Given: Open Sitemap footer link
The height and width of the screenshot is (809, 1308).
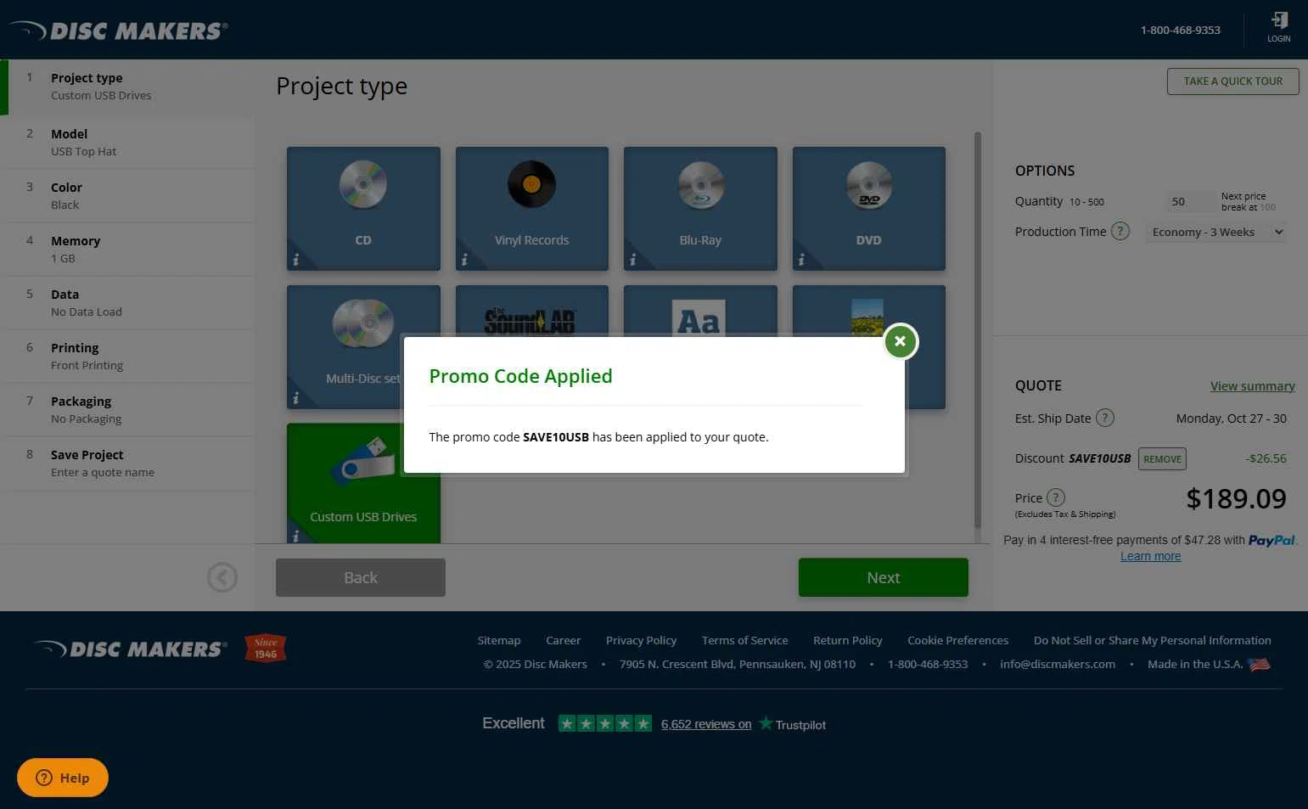Looking at the screenshot, I should (x=499, y=640).
